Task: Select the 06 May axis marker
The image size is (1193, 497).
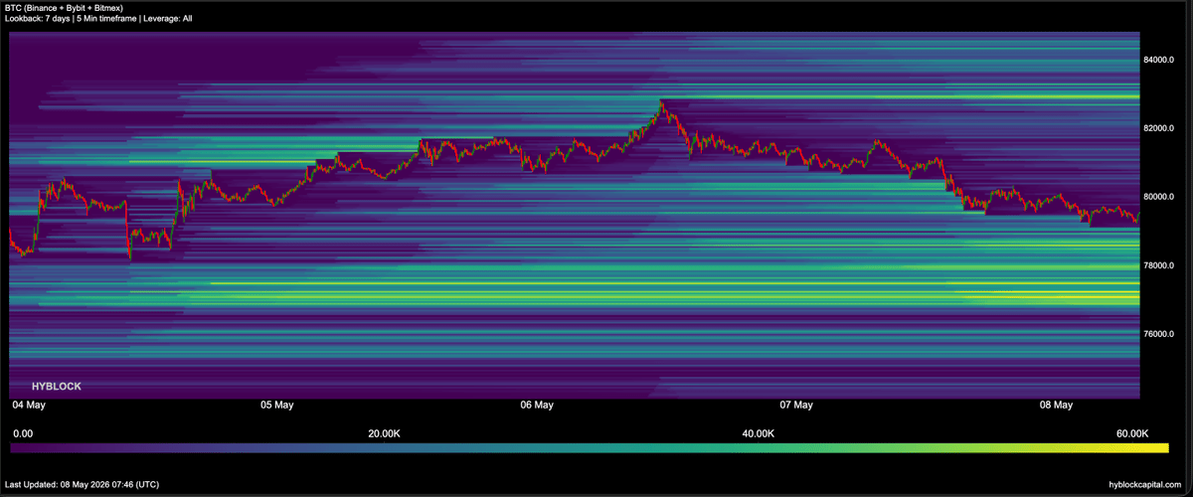Action: tap(537, 406)
